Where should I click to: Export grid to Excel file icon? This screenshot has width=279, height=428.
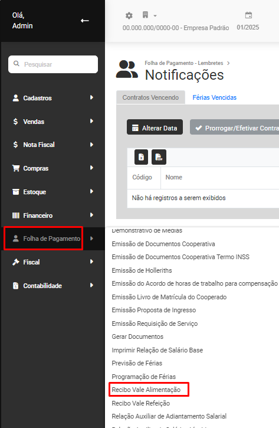pos(142,157)
